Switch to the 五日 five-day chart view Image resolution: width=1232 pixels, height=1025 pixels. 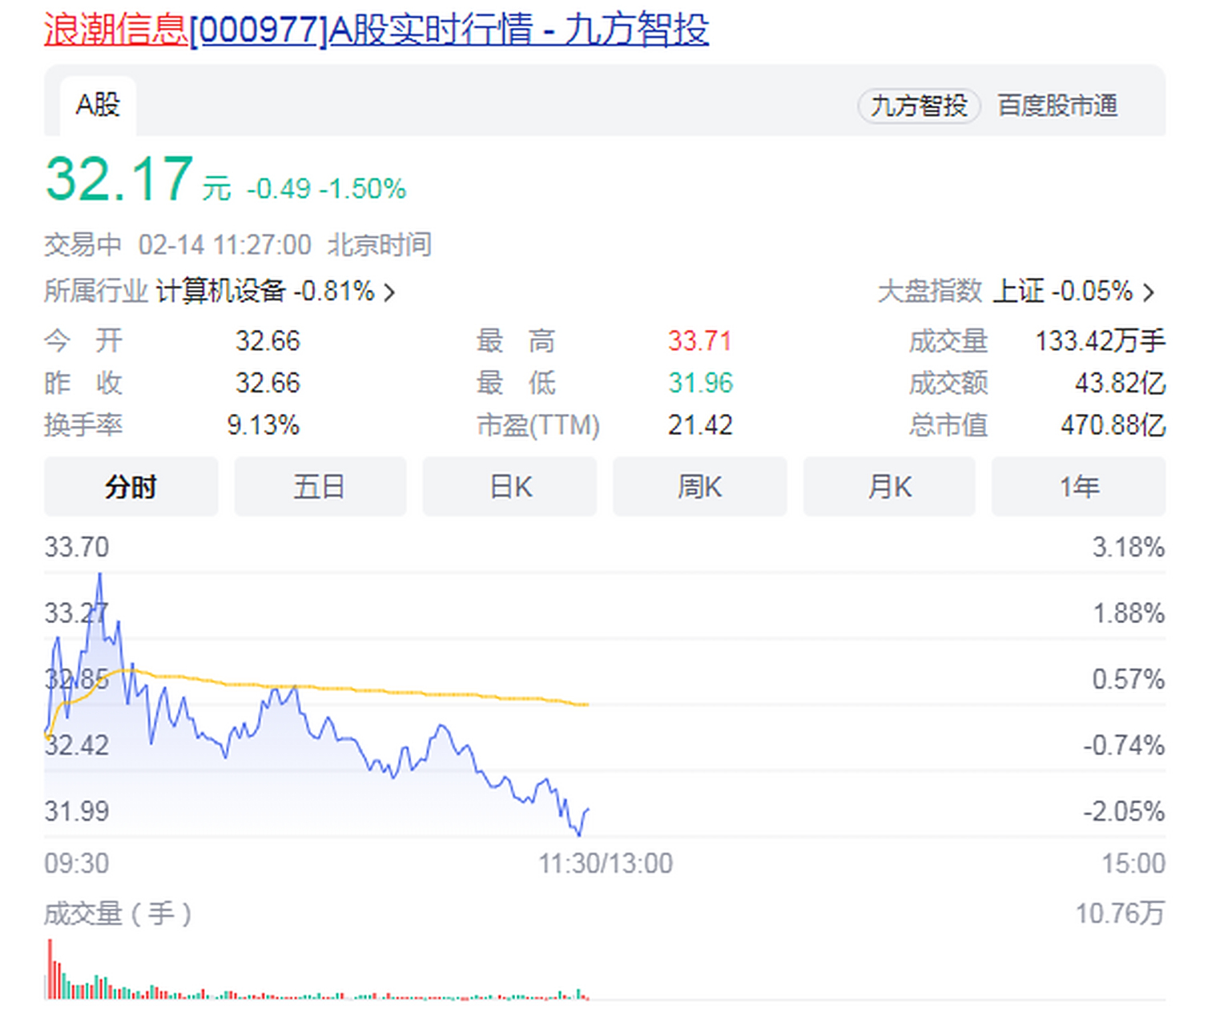click(320, 486)
